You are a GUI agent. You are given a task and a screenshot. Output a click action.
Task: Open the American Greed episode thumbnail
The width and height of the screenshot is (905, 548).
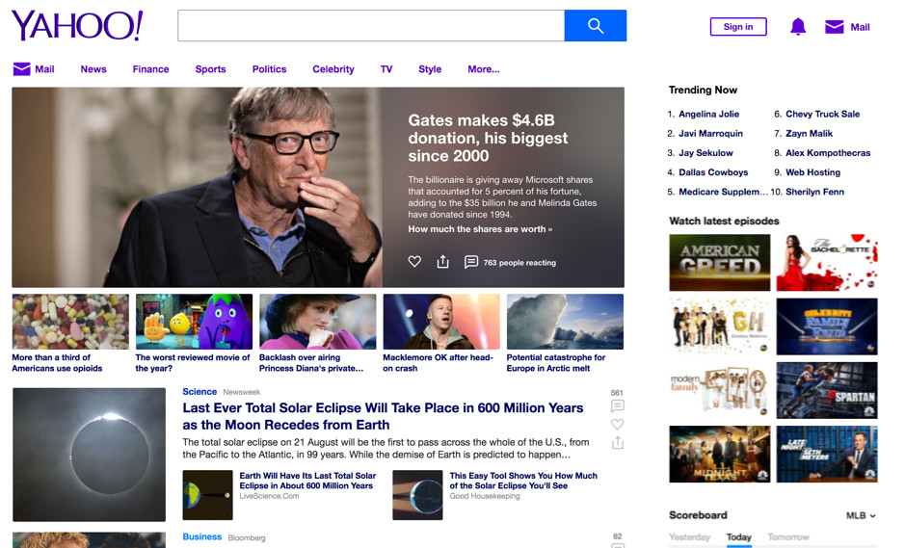pos(720,262)
